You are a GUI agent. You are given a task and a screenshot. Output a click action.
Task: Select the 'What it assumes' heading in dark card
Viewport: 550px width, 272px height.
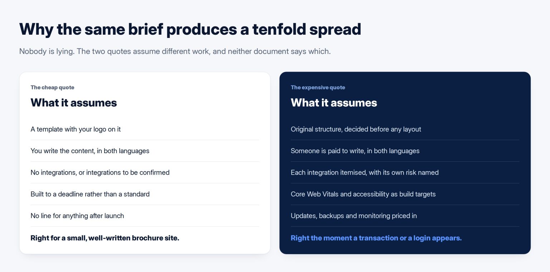point(334,103)
